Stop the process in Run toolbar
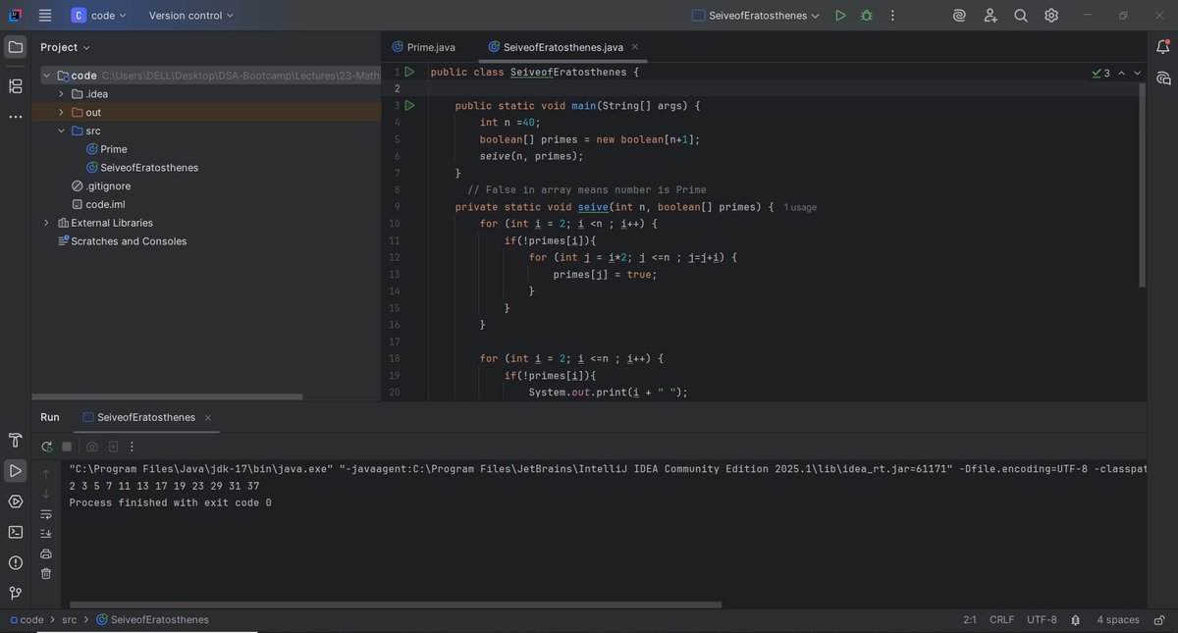 point(68,447)
